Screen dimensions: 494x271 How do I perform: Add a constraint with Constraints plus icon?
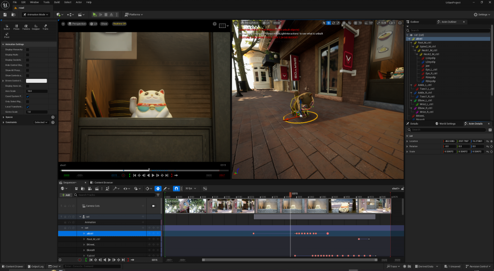(x=53, y=122)
